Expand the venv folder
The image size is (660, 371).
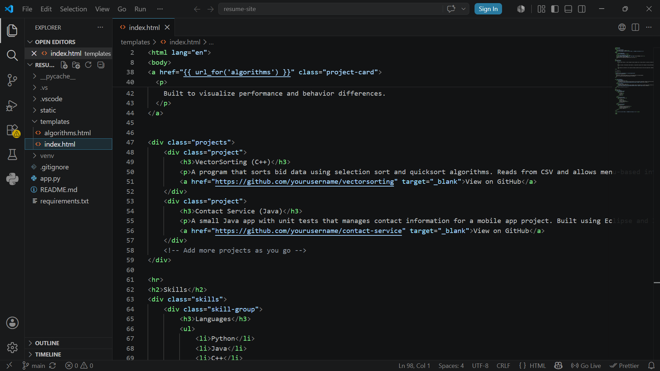coord(69,156)
